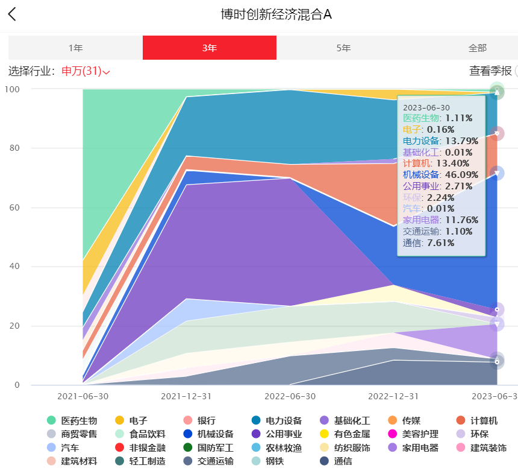Screen dimensions: 518x471
Task: Click the 公用事业 purple legend dot
Action: (x=256, y=434)
